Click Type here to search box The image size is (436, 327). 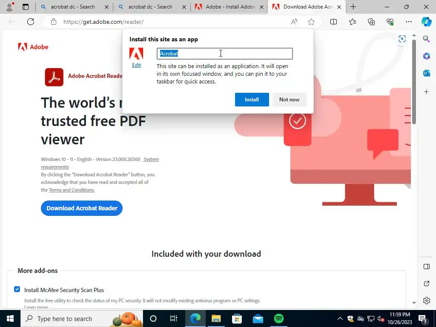[x=82, y=318]
